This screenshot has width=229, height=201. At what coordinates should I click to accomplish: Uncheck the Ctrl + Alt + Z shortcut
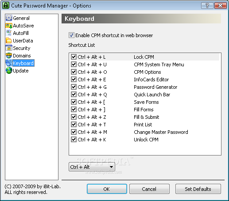coord(74,117)
